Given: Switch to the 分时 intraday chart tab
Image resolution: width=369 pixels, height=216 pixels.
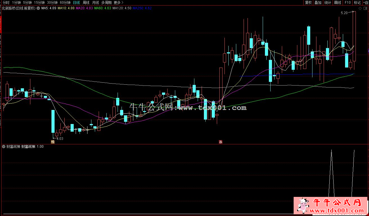Looking at the screenshot, I should pos(6,3).
